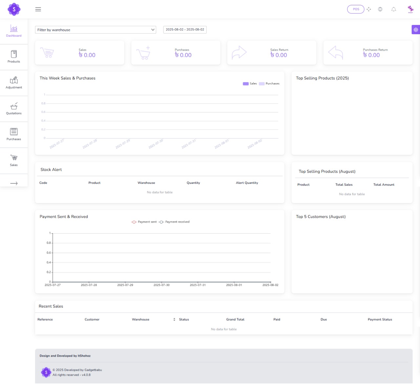
Task: Toggle Purchases series in chart legend
Action: click(x=269, y=84)
